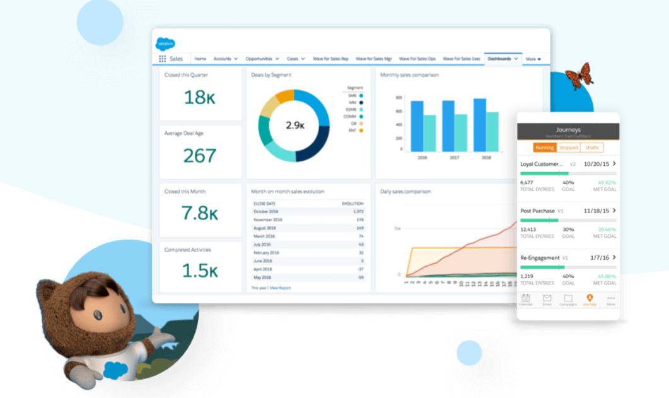Image resolution: width=669 pixels, height=398 pixels.
Task: Open the Opportunities tab
Action: [x=259, y=59]
